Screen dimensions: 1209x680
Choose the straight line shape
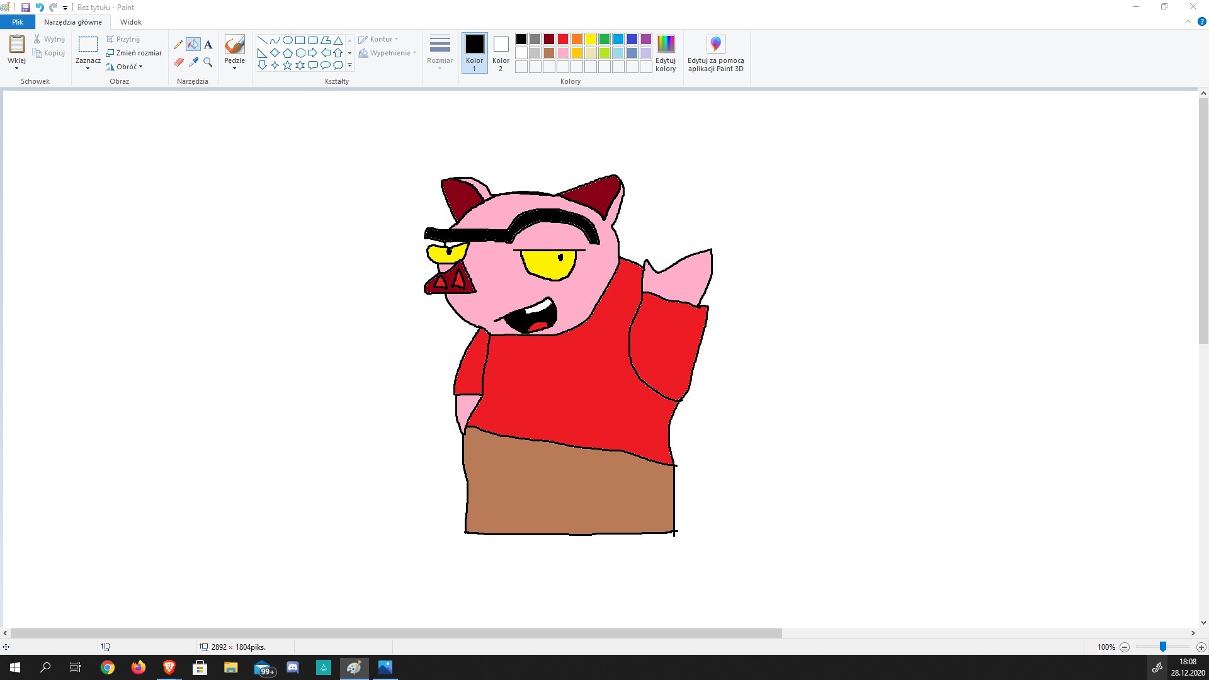(x=262, y=40)
